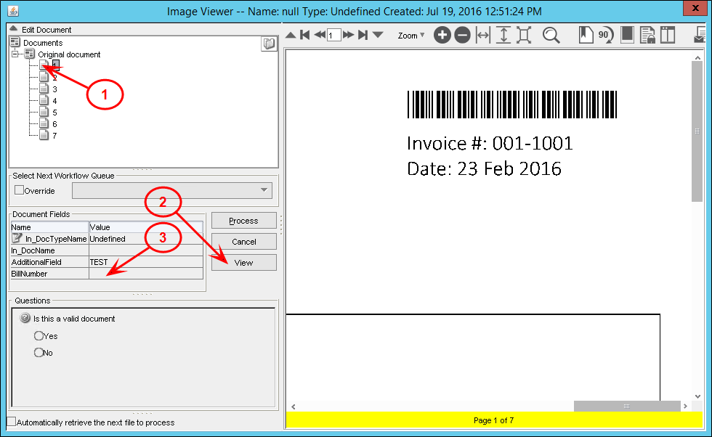Click the Cancel button
The height and width of the screenshot is (437, 712).
(x=244, y=242)
